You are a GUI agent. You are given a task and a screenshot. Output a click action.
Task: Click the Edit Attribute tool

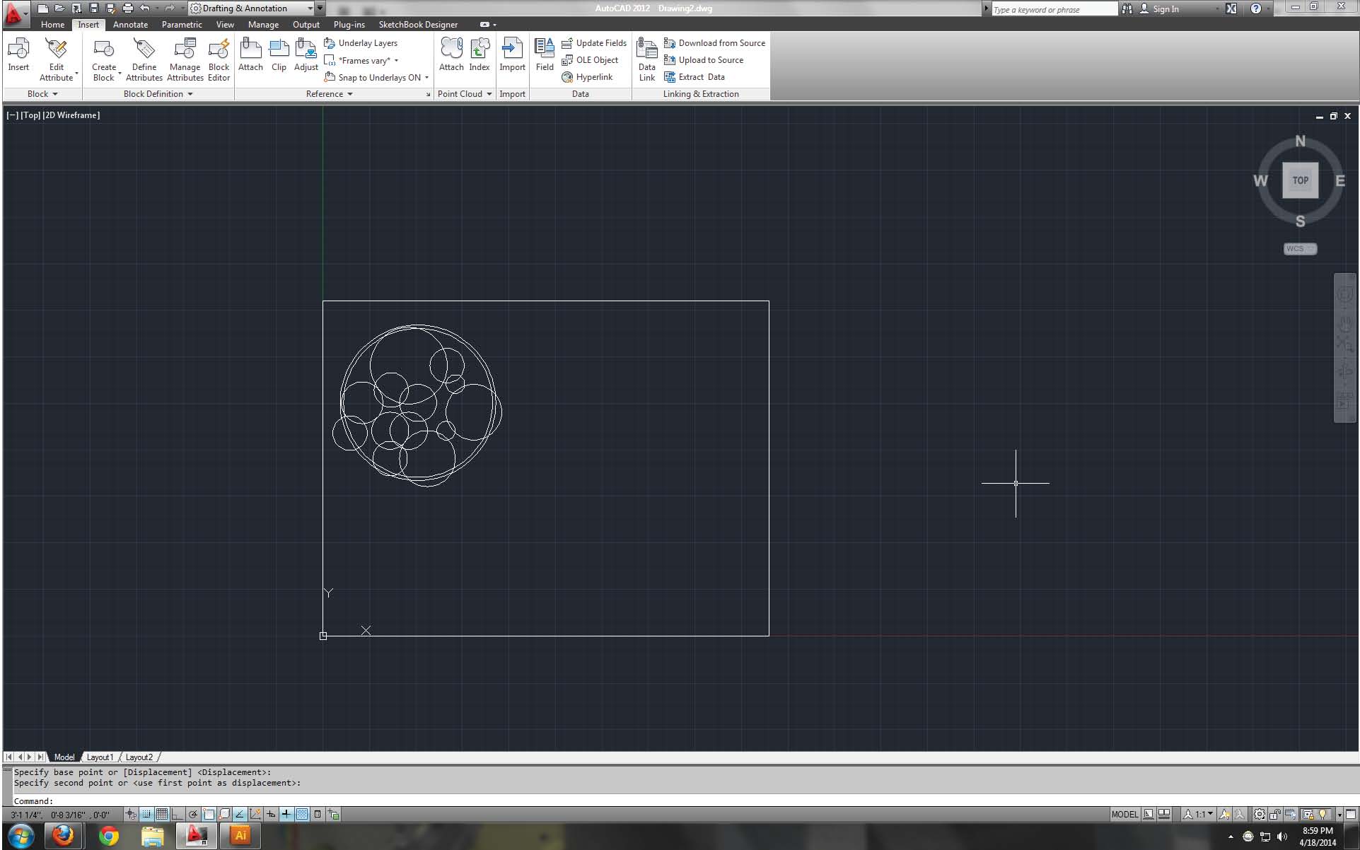point(57,59)
